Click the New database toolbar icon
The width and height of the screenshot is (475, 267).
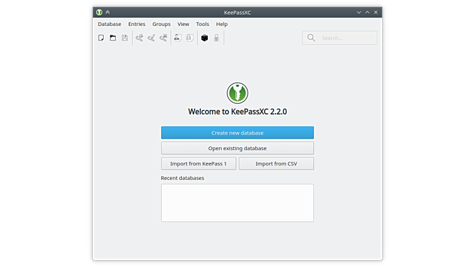101,38
